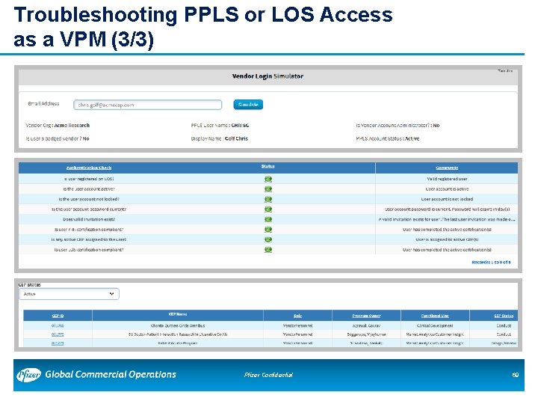Viewport: 538px width, 404px height.
Task: Click the Pfizer logo in footer
Action: [x=28, y=375]
